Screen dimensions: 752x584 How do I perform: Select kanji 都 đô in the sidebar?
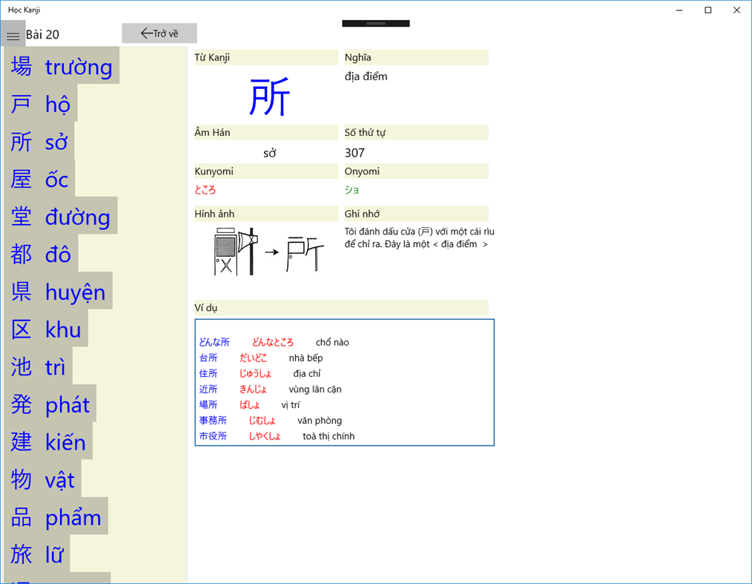pyautogui.click(x=41, y=254)
